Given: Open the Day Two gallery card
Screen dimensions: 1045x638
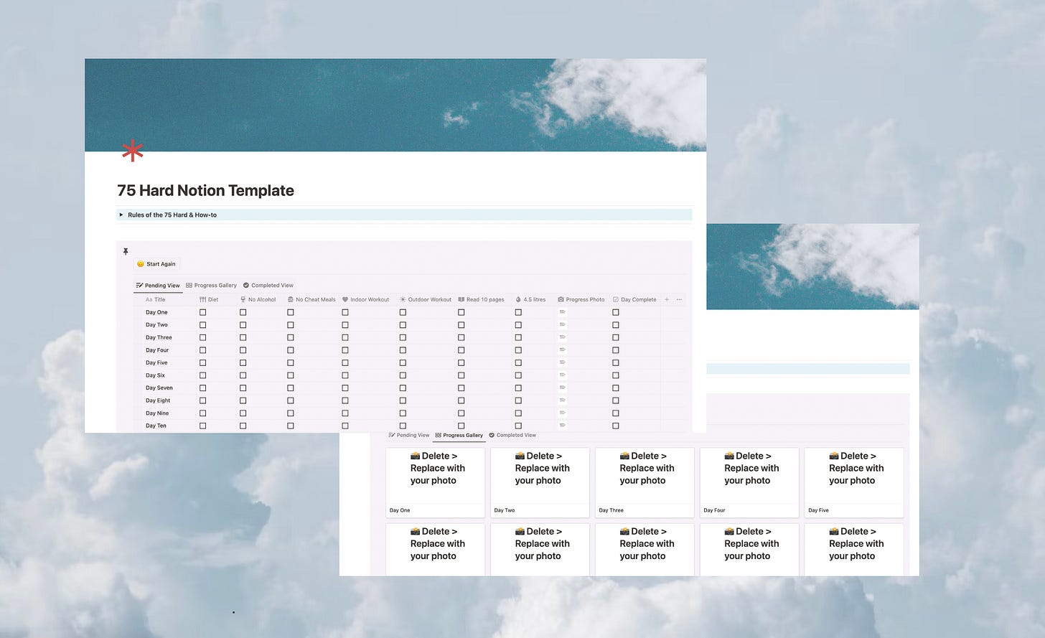Looking at the screenshot, I should (x=540, y=482).
